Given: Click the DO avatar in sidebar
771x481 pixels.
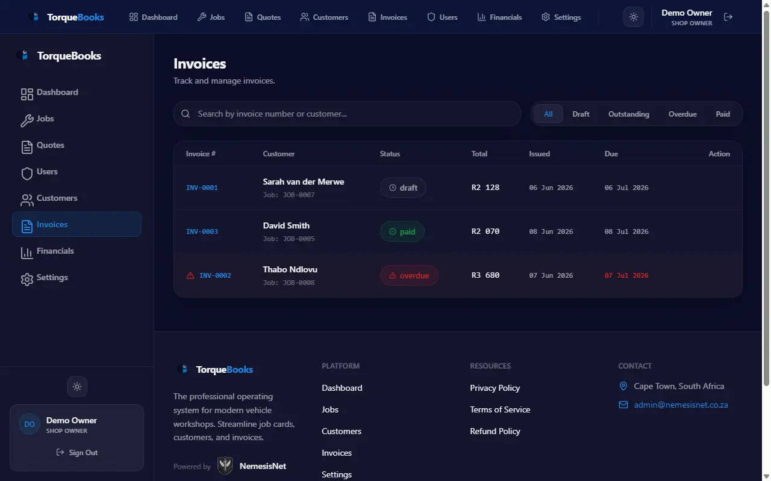Looking at the screenshot, I should click(x=30, y=424).
